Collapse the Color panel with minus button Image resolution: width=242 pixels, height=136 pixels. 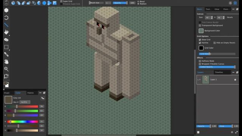point(40,93)
